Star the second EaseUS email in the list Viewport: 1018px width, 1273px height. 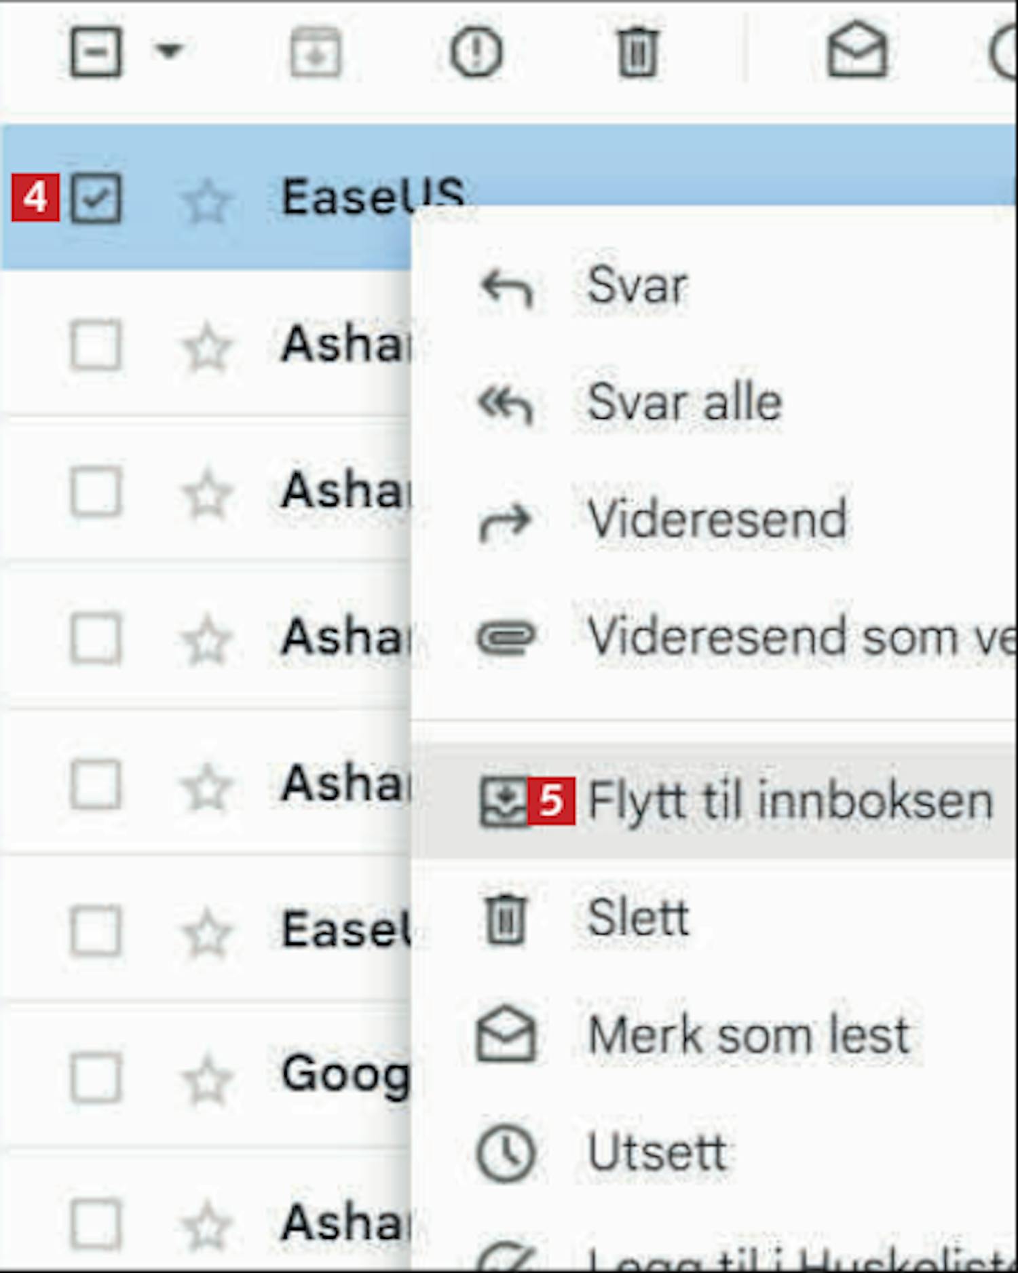pos(207,932)
